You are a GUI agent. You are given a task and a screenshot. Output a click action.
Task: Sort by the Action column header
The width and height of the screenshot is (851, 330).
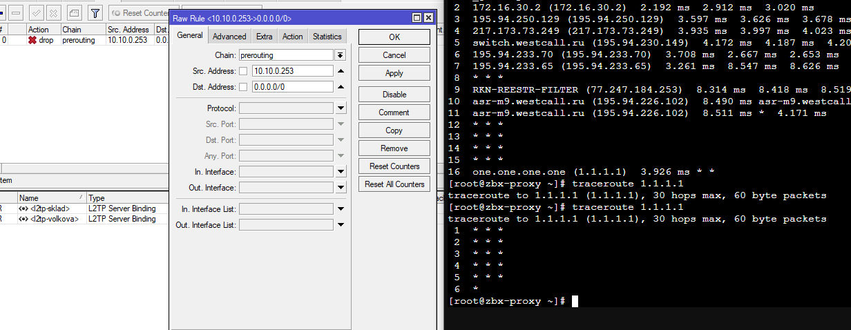(43, 30)
